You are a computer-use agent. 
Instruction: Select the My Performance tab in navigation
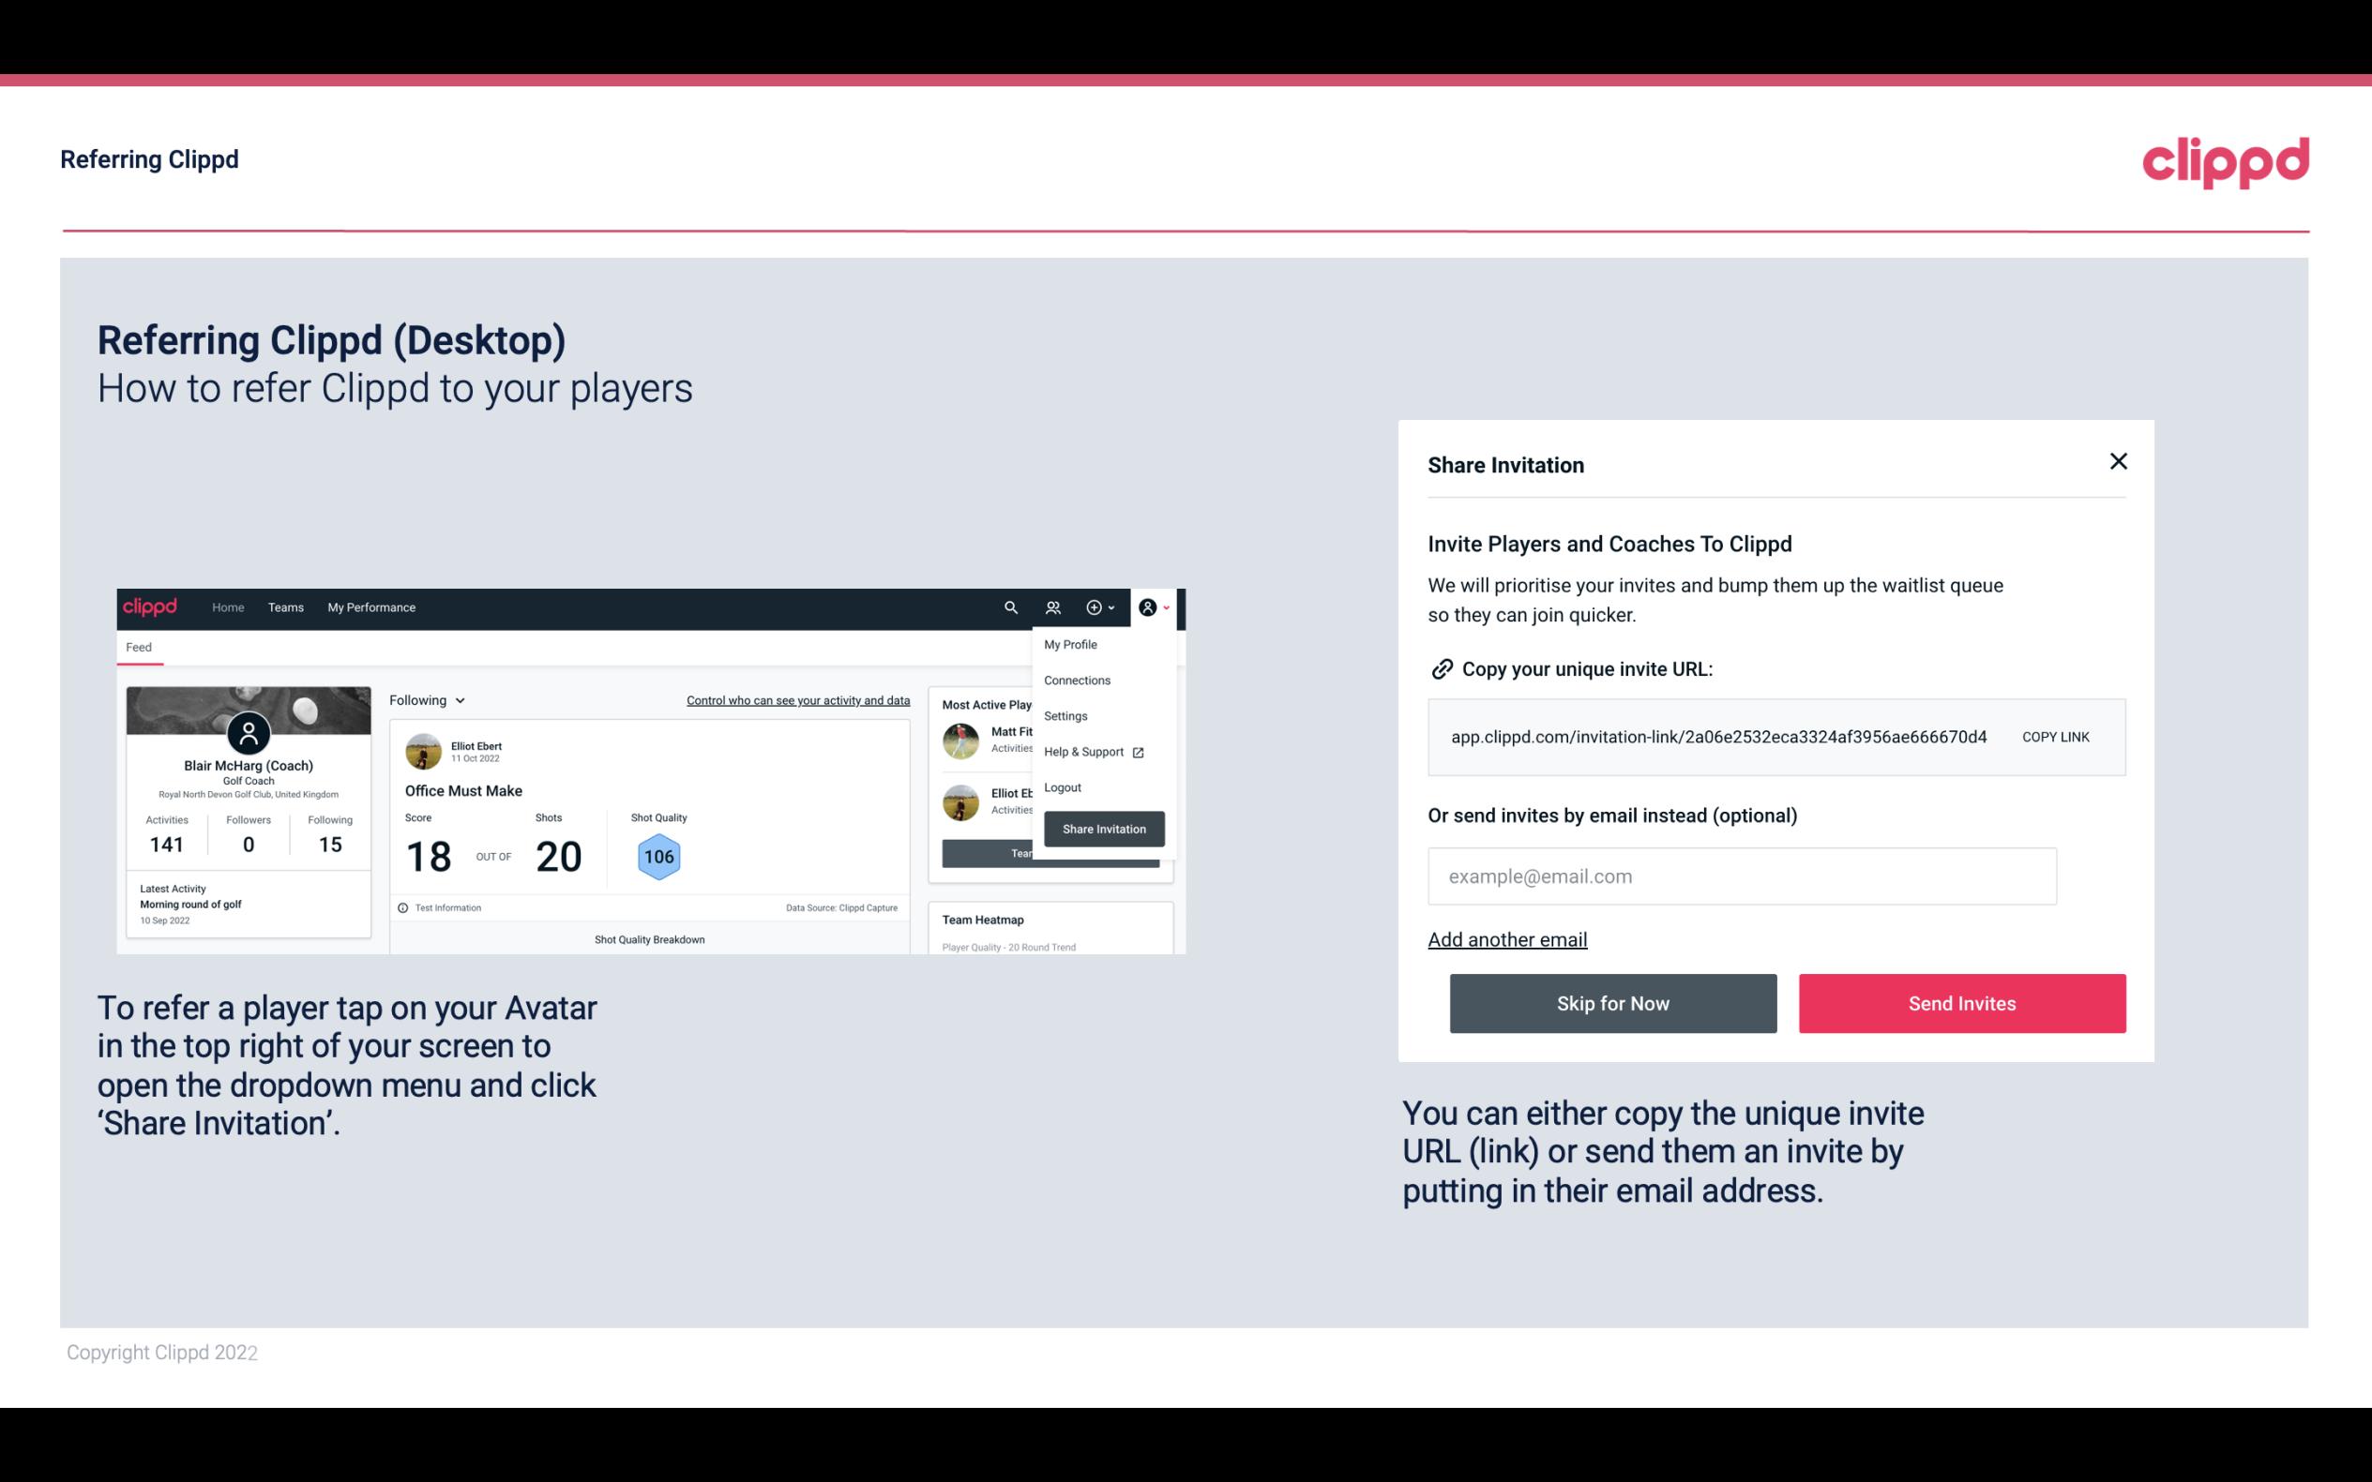coord(370,607)
